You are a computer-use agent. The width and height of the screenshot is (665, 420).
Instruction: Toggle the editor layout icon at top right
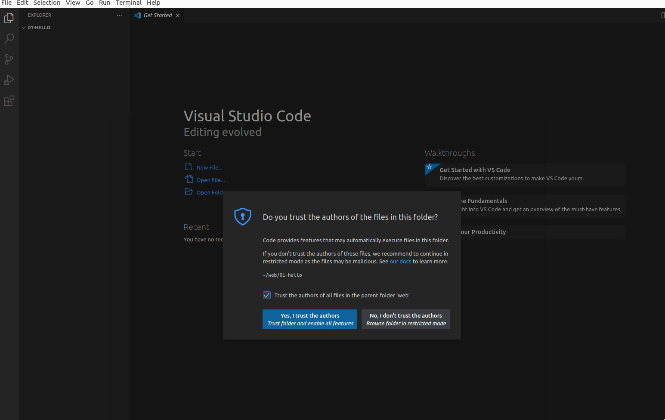663,15
